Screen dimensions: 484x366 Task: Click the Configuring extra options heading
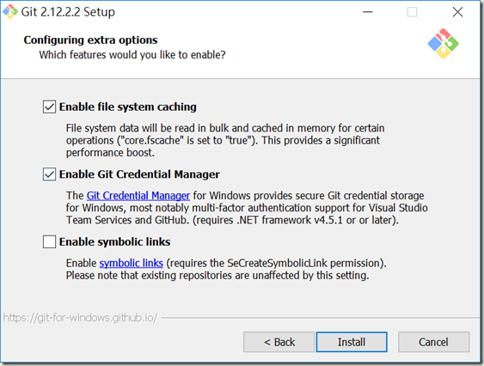(91, 40)
